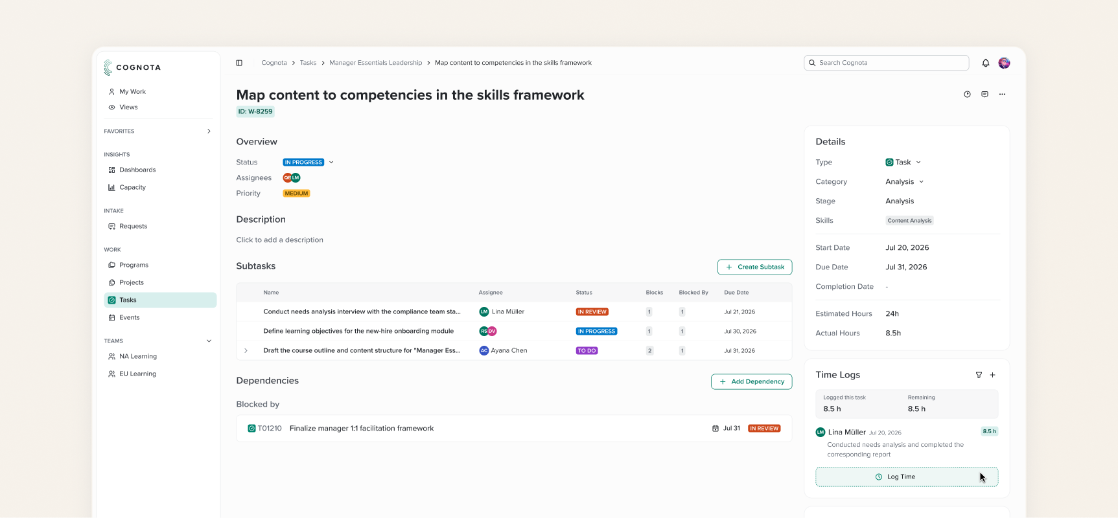Click the Search Cognota field
This screenshot has height=518, width=1118.
tap(886, 63)
